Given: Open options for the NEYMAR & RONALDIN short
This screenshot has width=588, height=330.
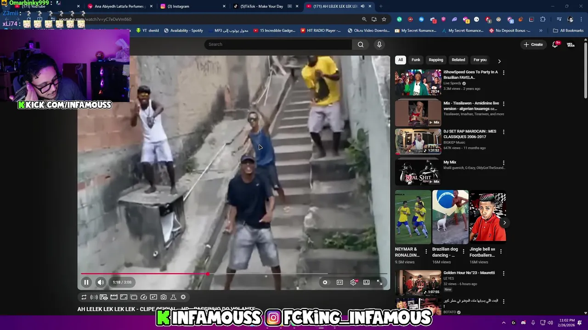Looking at the screenshot, I should pyautogui.click(x=426, y=252).
